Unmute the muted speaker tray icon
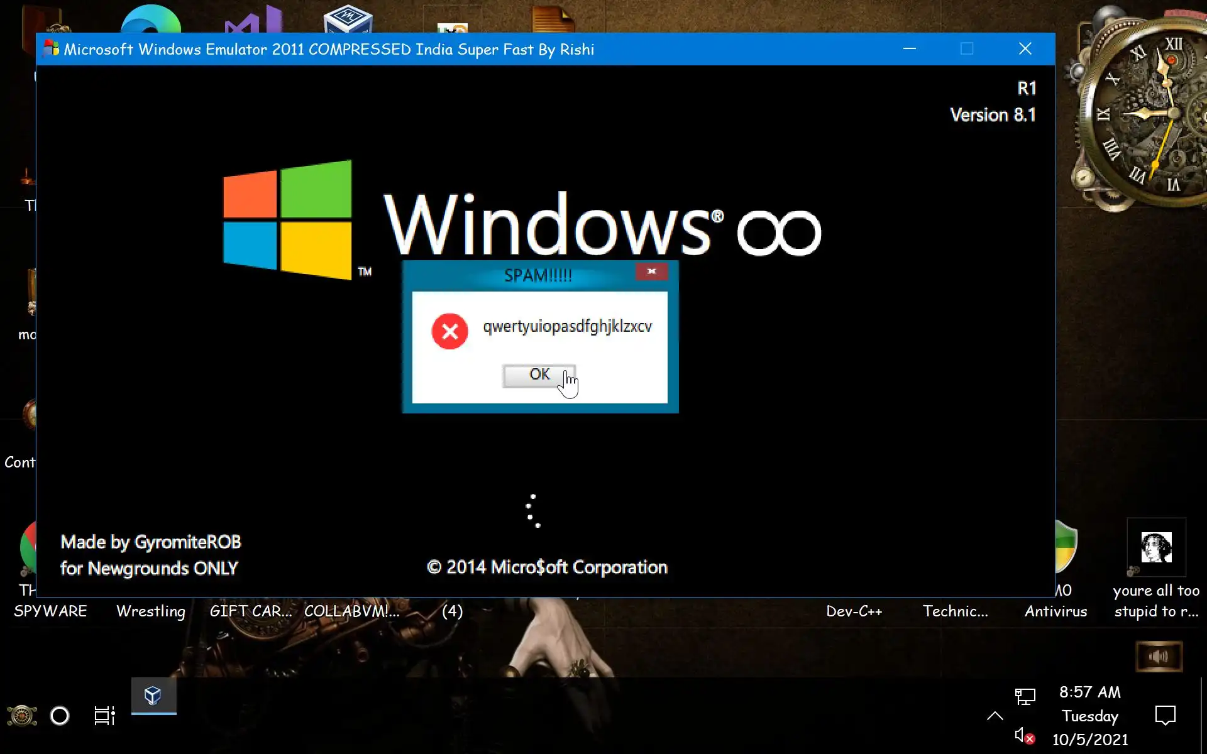 pos(1023,735)
